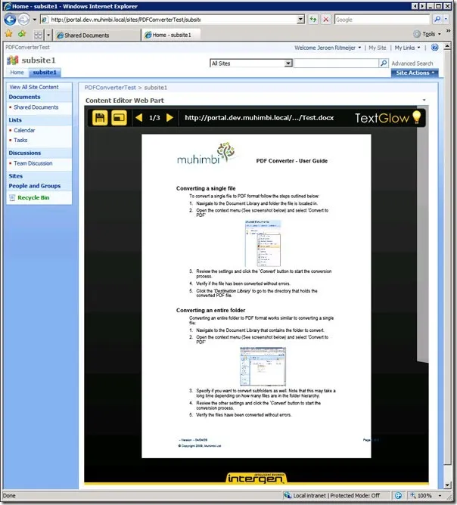Click into the SharePoint search text box
This screenshot has width=457, height=505.
point(335,64)
